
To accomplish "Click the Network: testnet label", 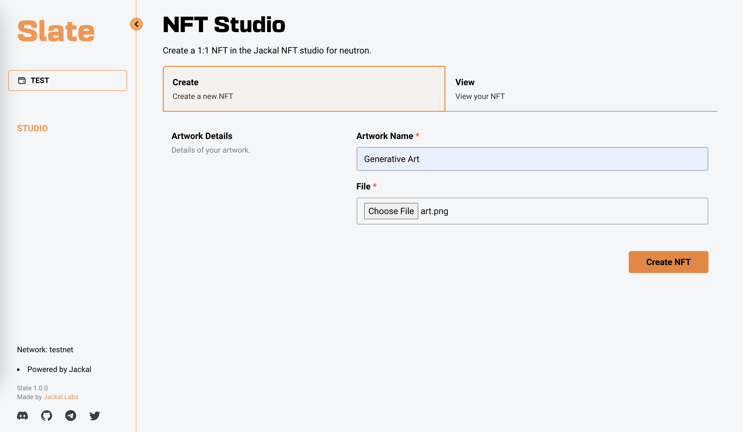I will tap(45, 350).
